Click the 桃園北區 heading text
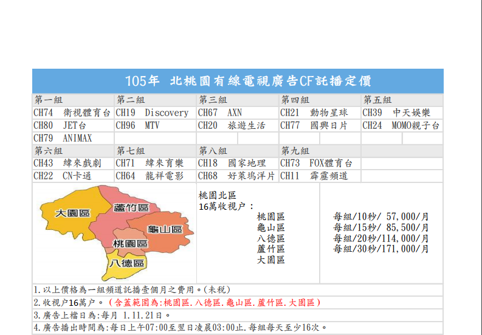Viewport: 482px width, 335px height. point(218,195)
